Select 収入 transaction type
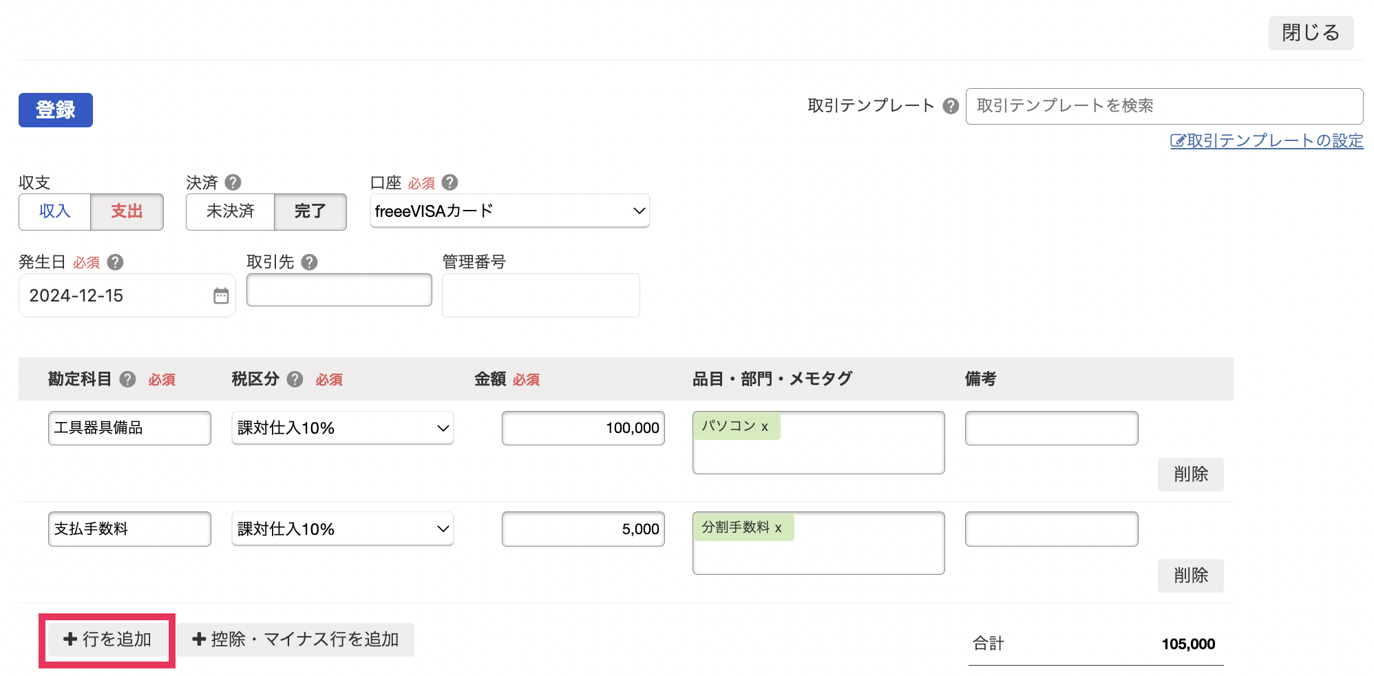Screen dimensions: 1374x676 [55, 211]
